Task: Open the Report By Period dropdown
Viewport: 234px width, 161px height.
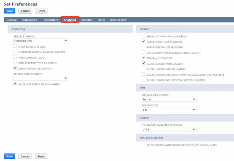Action: [x=41, y=41]
